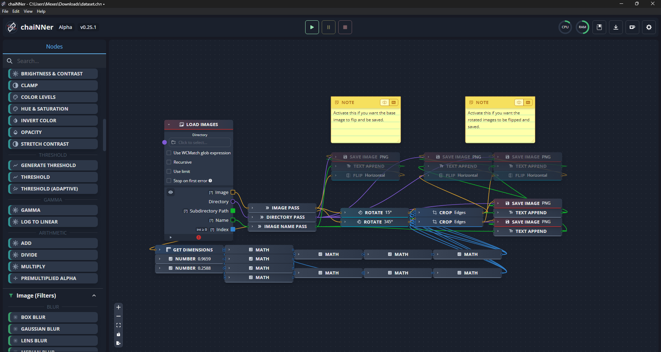This screenshot has height=352, width=661.
Task: Collapse the Image (Filters) category
Action: pos(94,296)
